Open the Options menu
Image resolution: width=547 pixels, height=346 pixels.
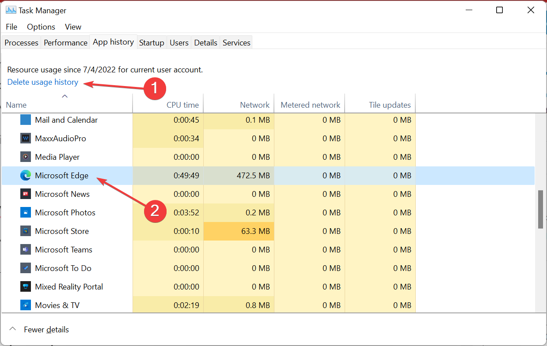(x=41, y=27)
